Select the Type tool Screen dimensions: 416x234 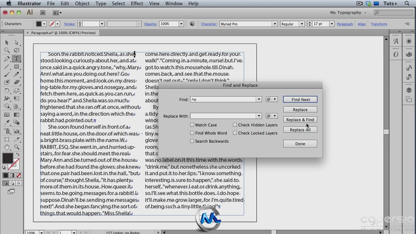[x=17, y=58]
